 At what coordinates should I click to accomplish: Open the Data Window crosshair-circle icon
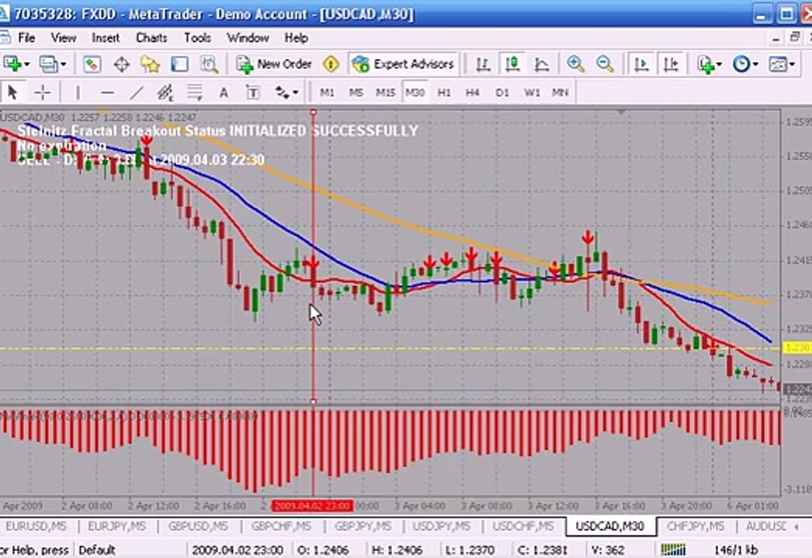pos(121,64)
